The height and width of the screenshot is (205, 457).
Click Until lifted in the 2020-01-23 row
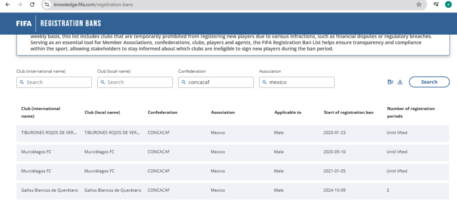click(397, 132)
